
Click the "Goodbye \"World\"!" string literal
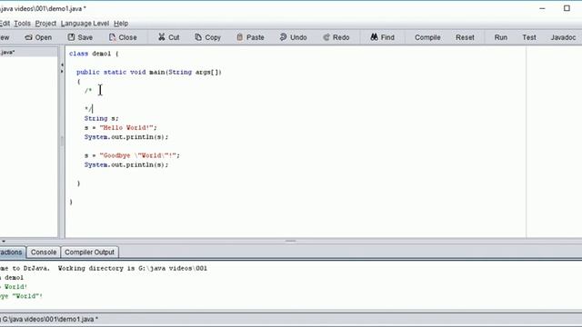(137, 155)
